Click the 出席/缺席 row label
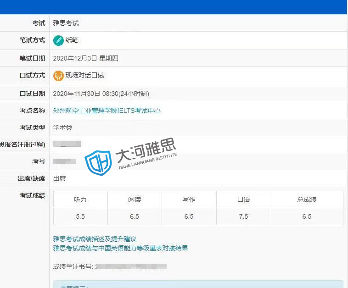Image resolution: width=348 pixels, height=288 pixels. pos(32,178)
